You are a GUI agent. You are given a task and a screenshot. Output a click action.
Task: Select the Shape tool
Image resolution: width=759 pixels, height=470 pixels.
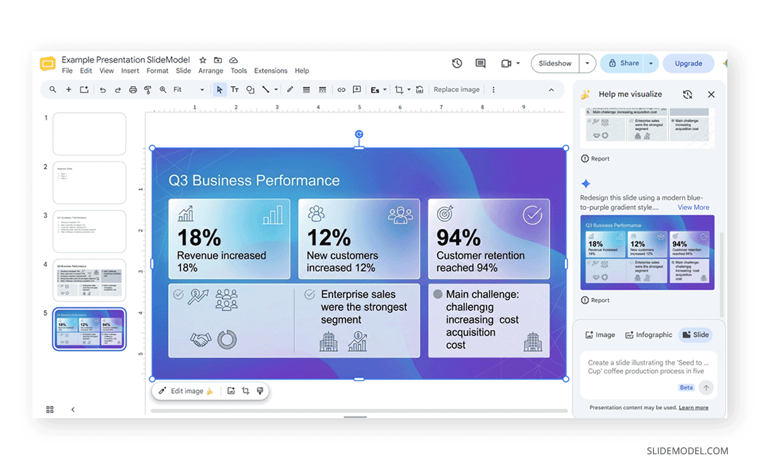(250, 90)
